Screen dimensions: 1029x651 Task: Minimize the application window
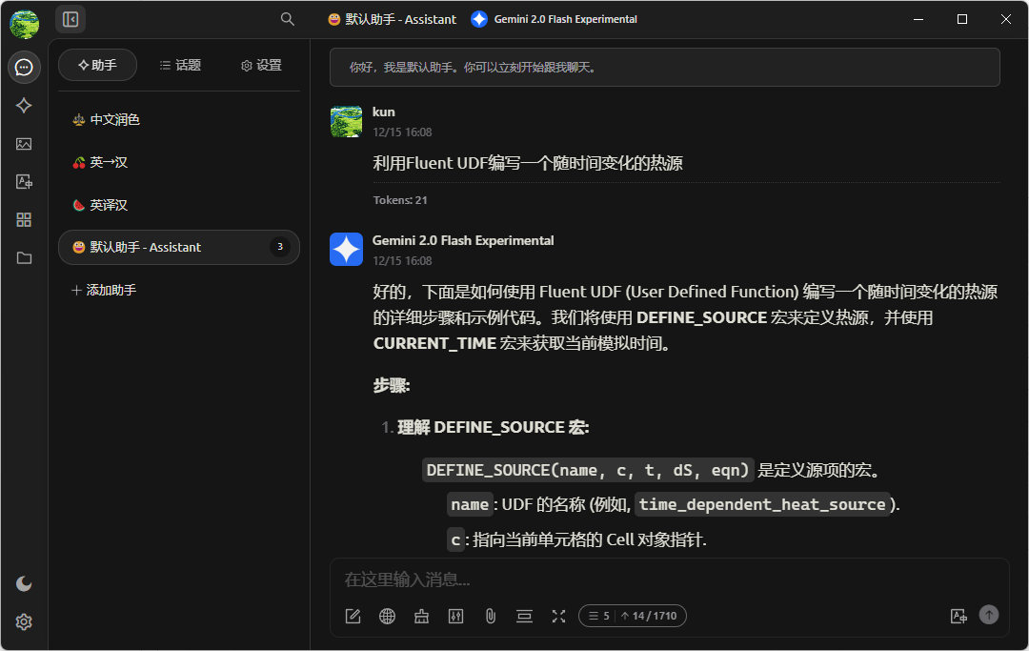click(x=918, y=19)
